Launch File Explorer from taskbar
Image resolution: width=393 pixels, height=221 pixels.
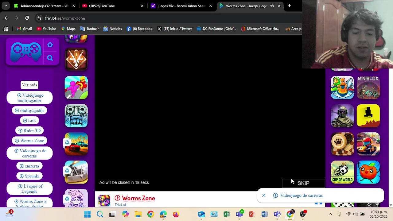[138, 214]
